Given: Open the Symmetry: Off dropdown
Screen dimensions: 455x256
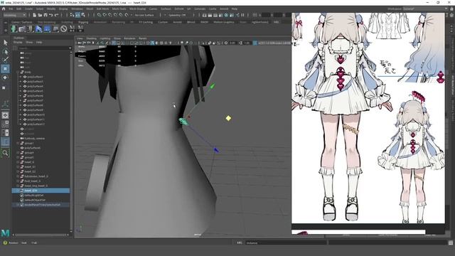Looking at the screenshot, I should [177, 15].
